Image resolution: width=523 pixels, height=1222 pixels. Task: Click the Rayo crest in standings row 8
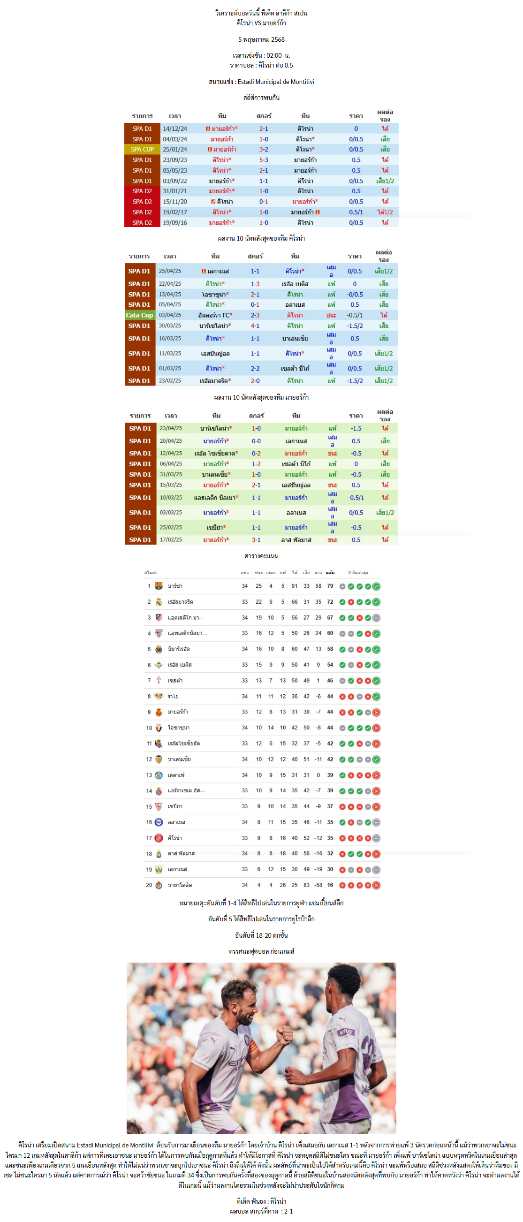point(159,697)
